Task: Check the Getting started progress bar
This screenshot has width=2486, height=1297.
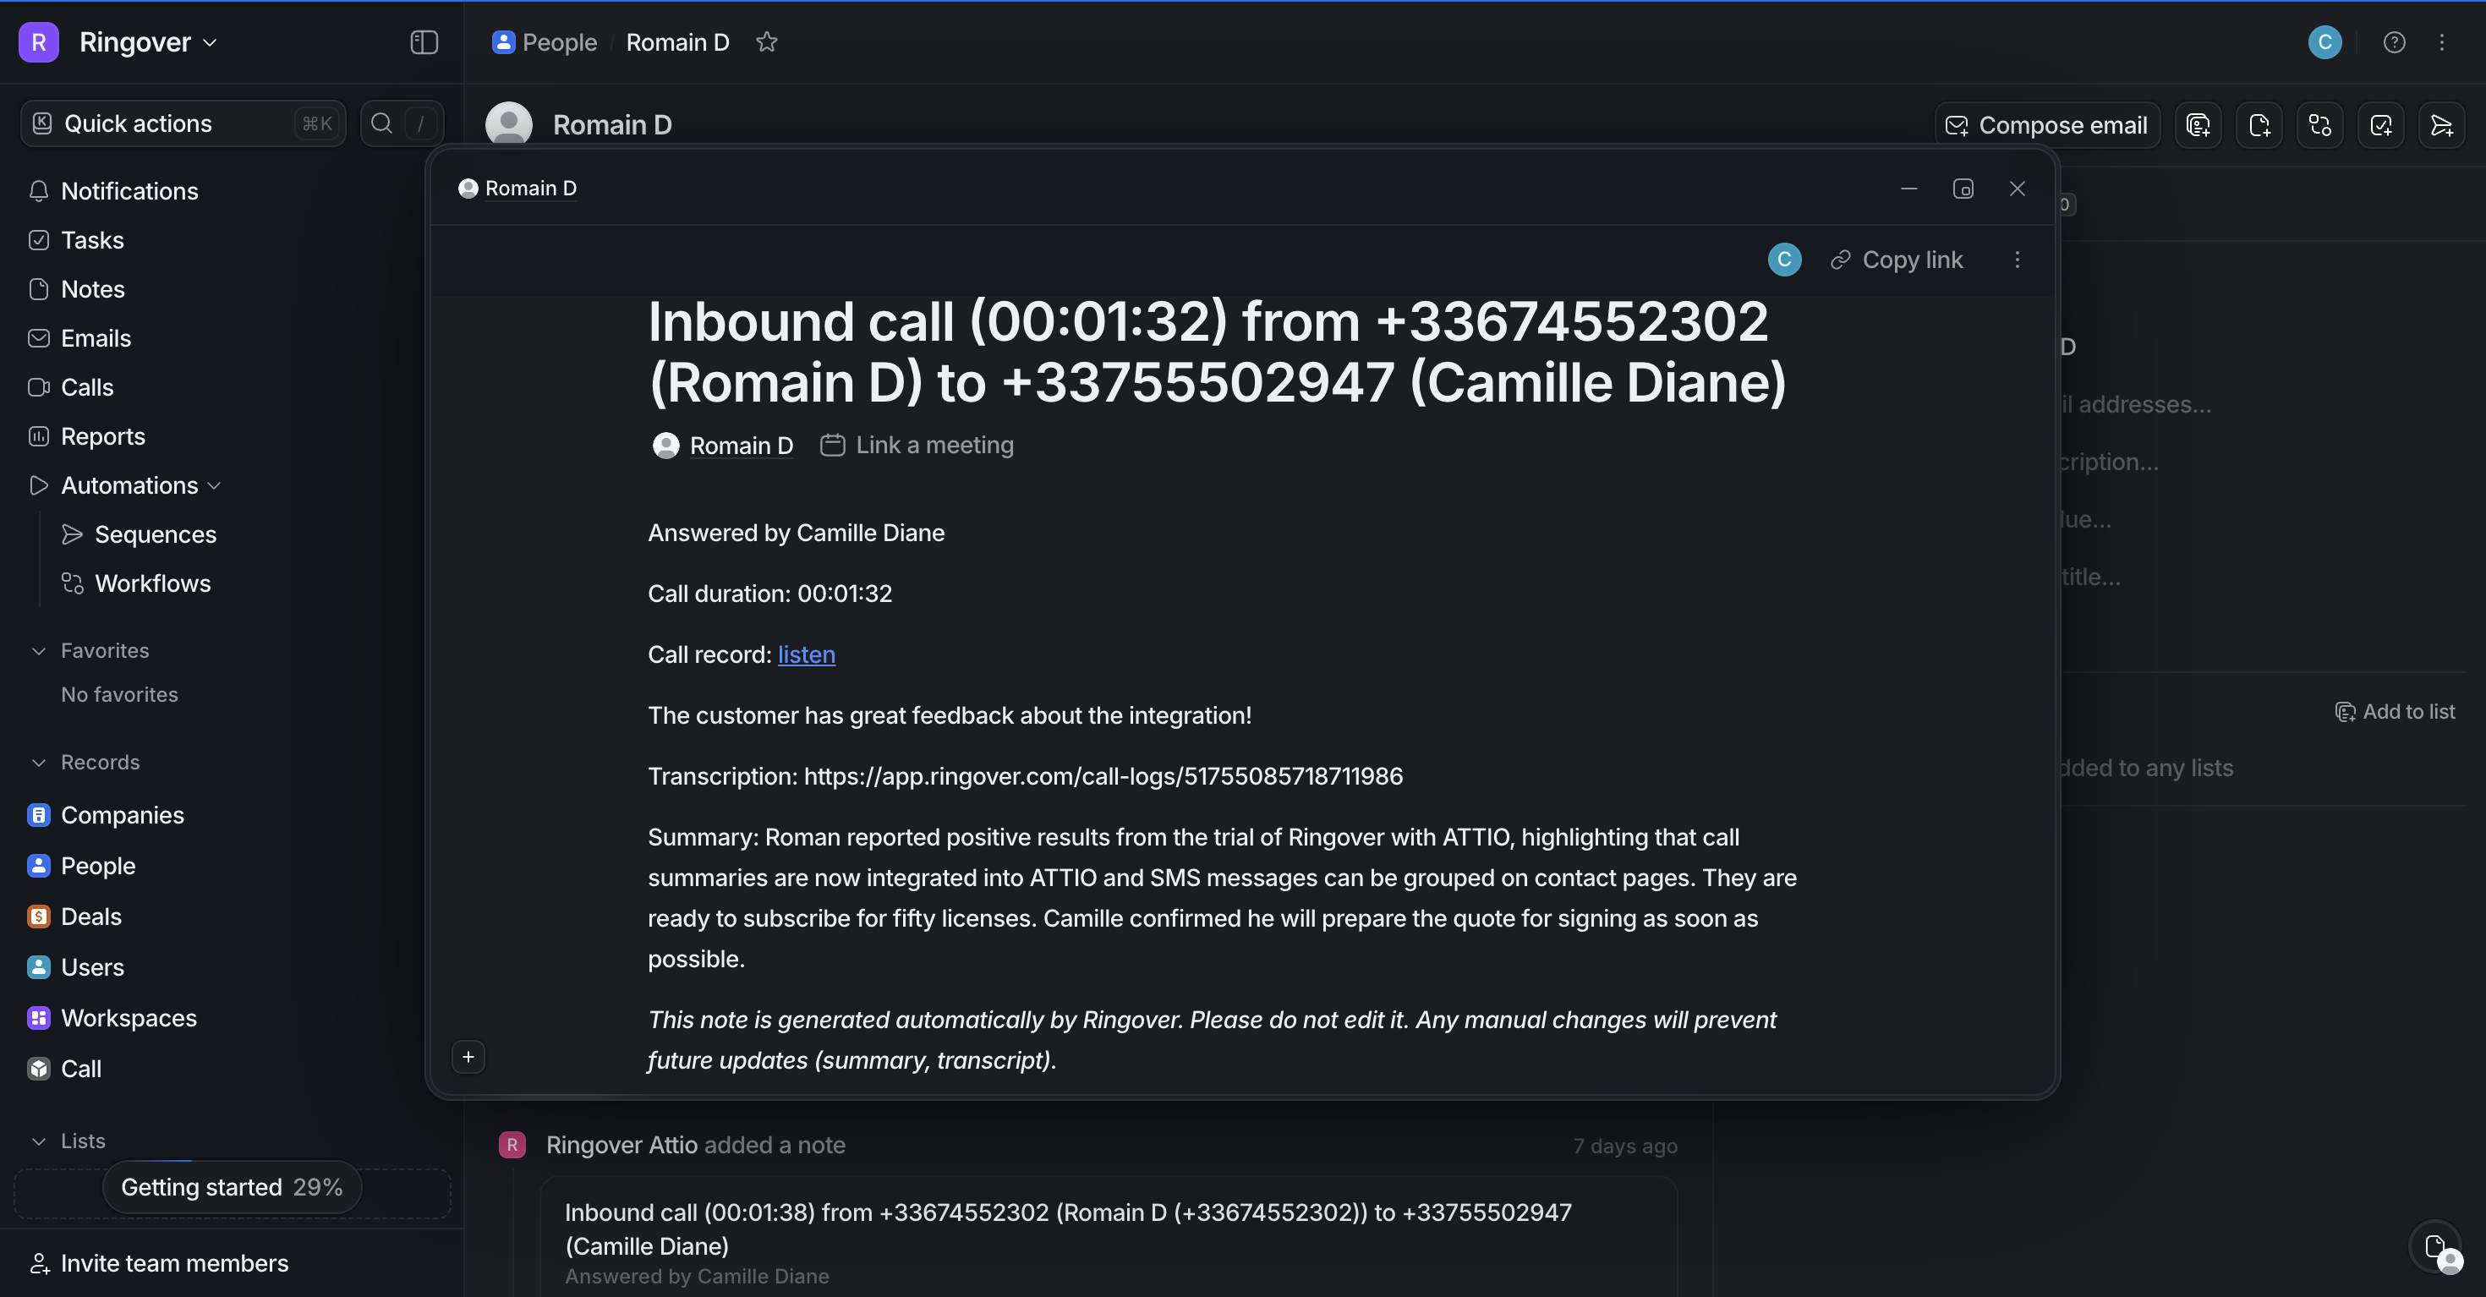Action: (x=232, y=1187)
